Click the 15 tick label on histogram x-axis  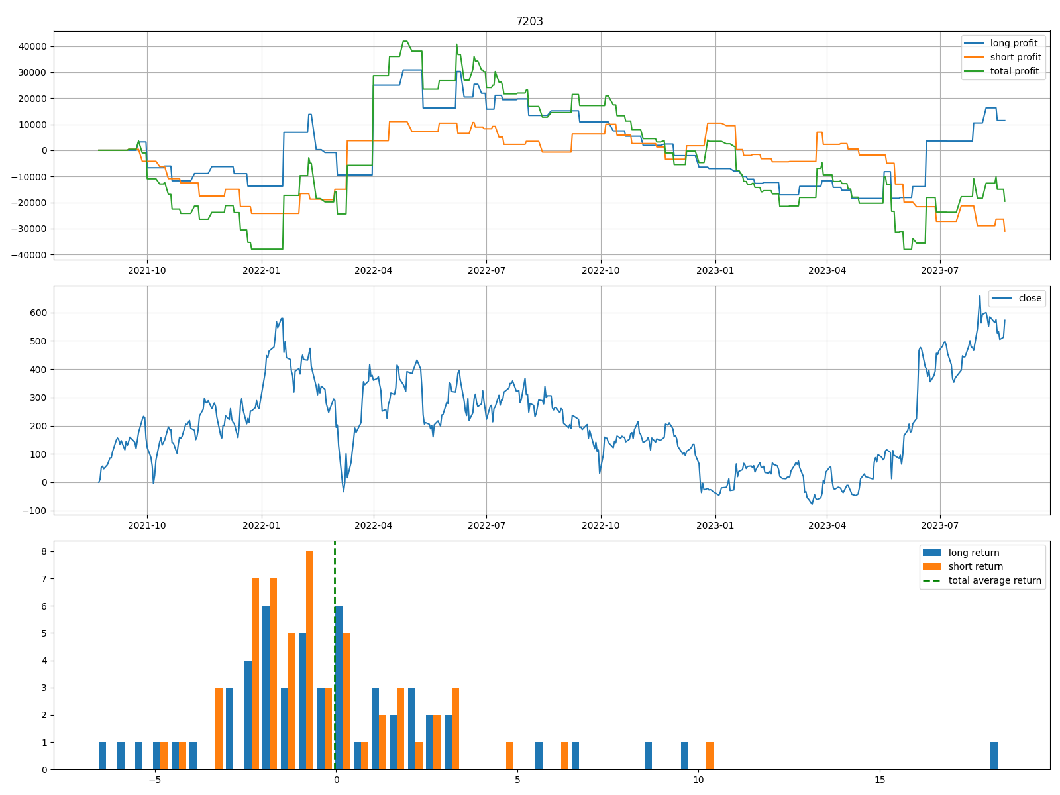879,780
